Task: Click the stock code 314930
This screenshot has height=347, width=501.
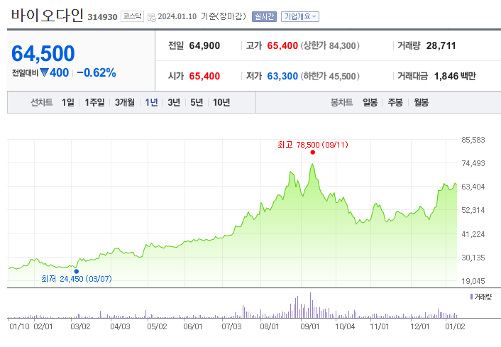Action: pos(102,17)
